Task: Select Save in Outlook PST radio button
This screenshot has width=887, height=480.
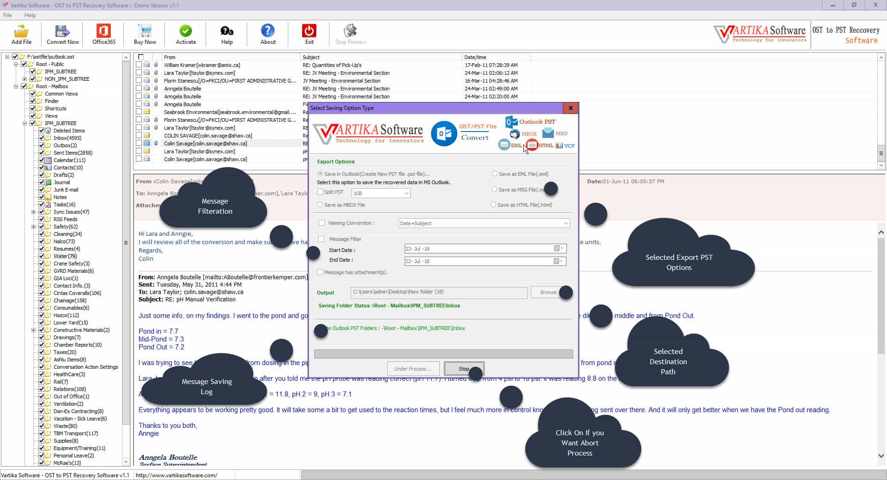Action: 320,174
